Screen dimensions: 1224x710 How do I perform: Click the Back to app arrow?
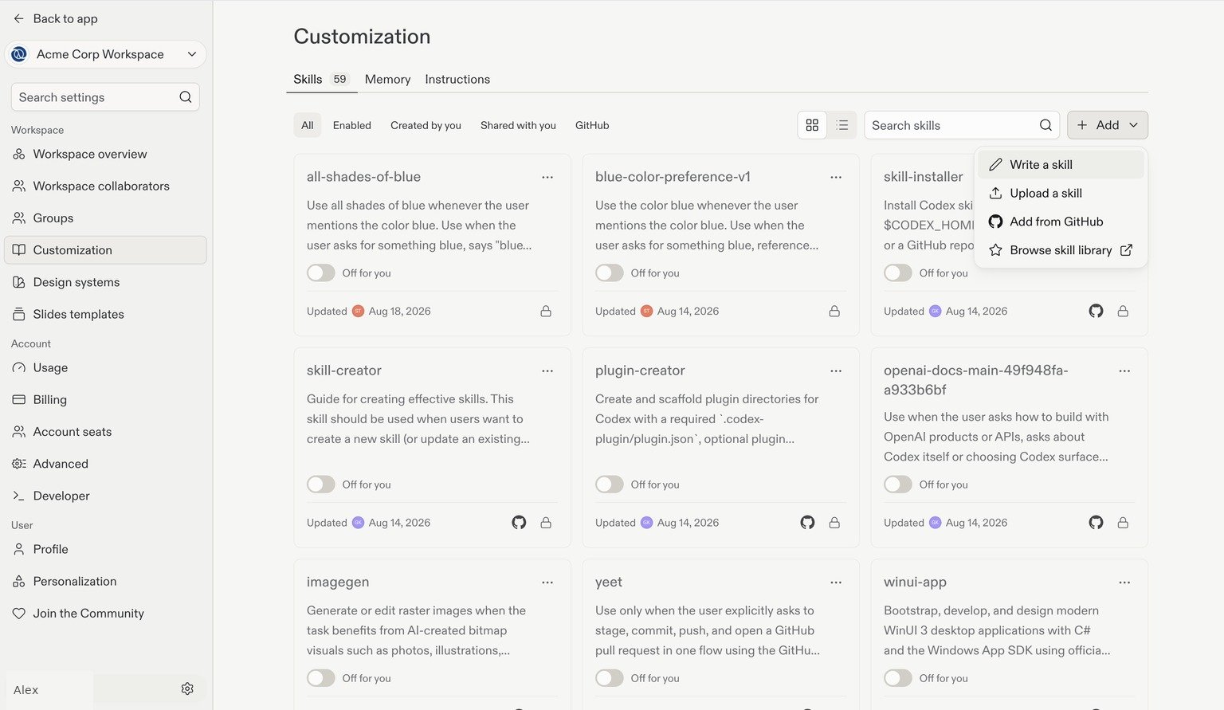coord(18,18)
